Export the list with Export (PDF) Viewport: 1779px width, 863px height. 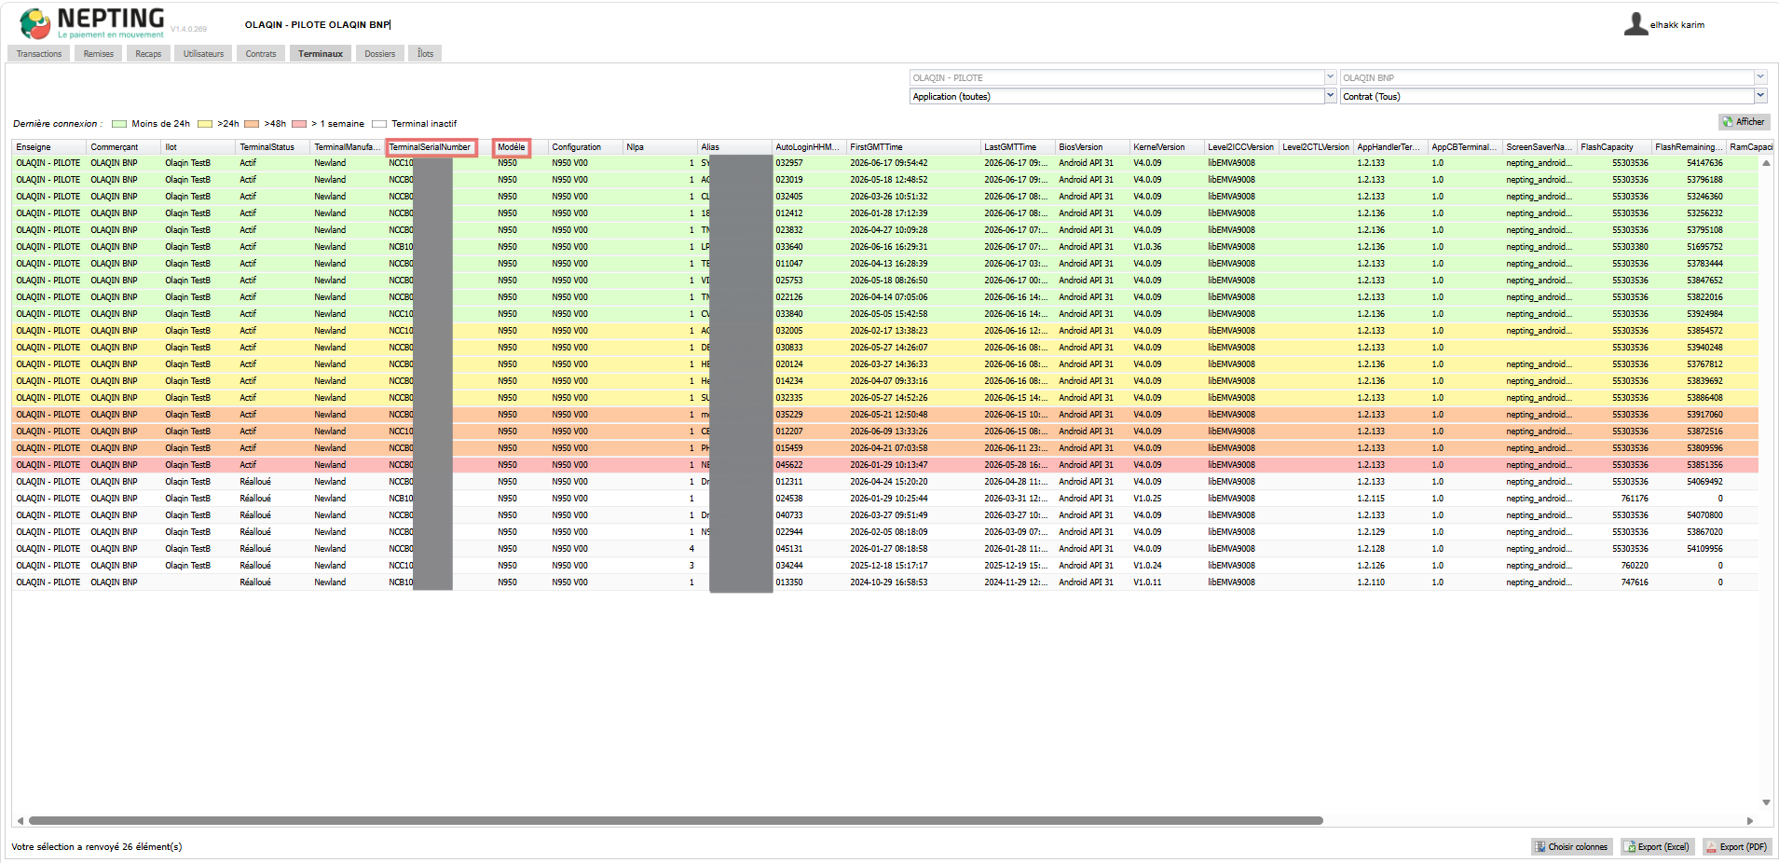point(1737,847)
